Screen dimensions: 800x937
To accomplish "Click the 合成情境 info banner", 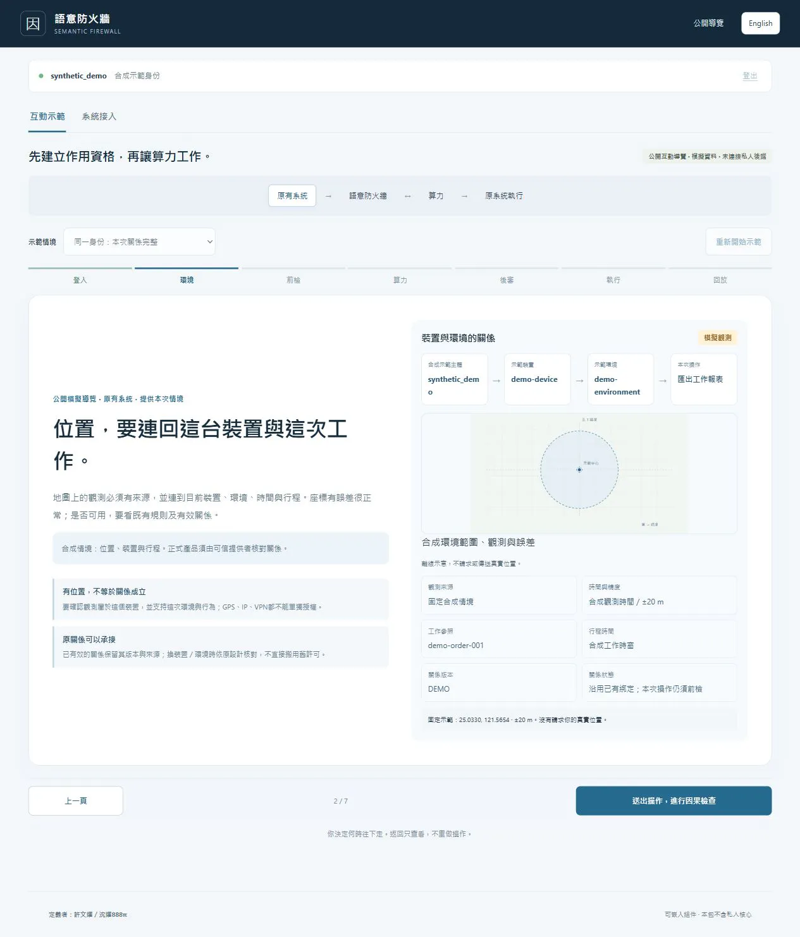I will pos(221,548).
